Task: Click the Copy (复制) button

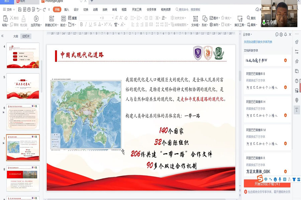Action: (14, 25)
